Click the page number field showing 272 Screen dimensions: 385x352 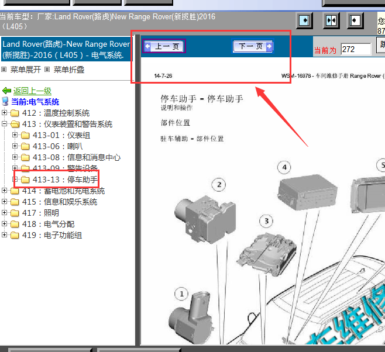tap(356, 49)
